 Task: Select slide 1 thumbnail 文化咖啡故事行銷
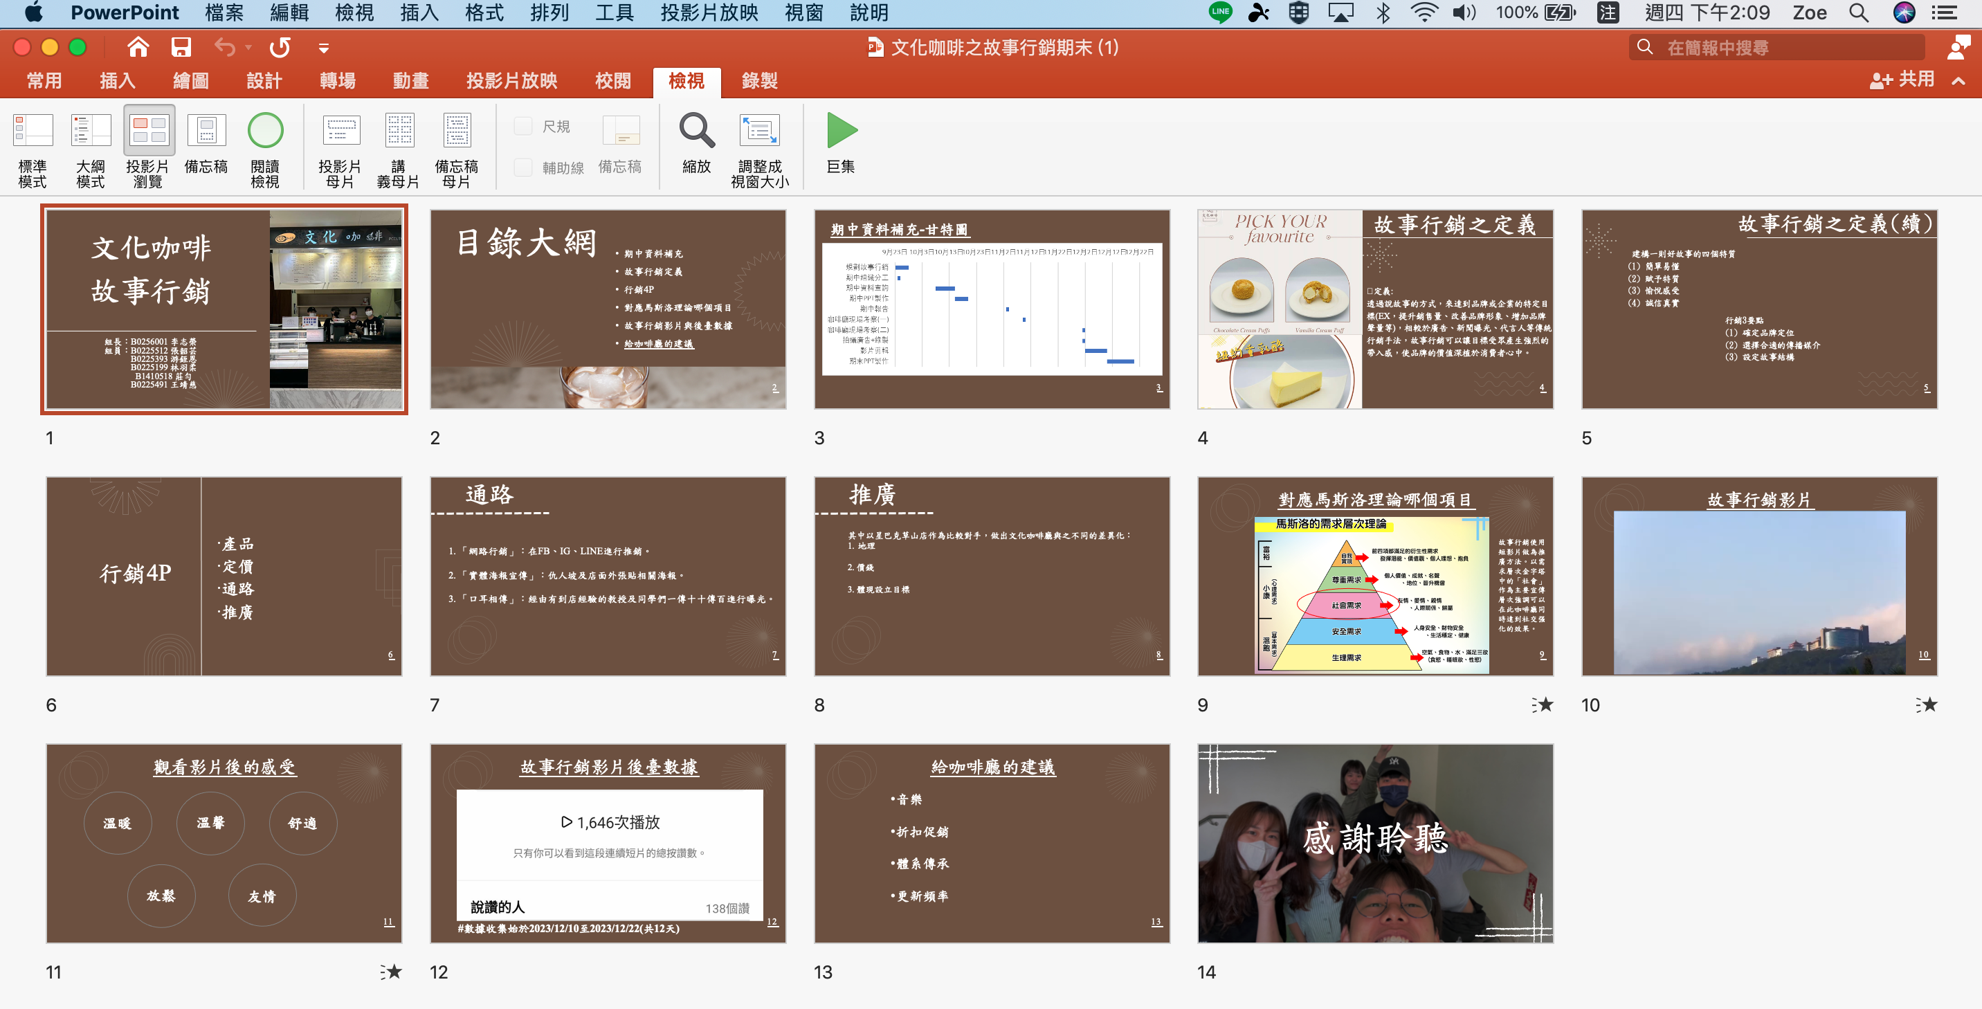[224, 309]
